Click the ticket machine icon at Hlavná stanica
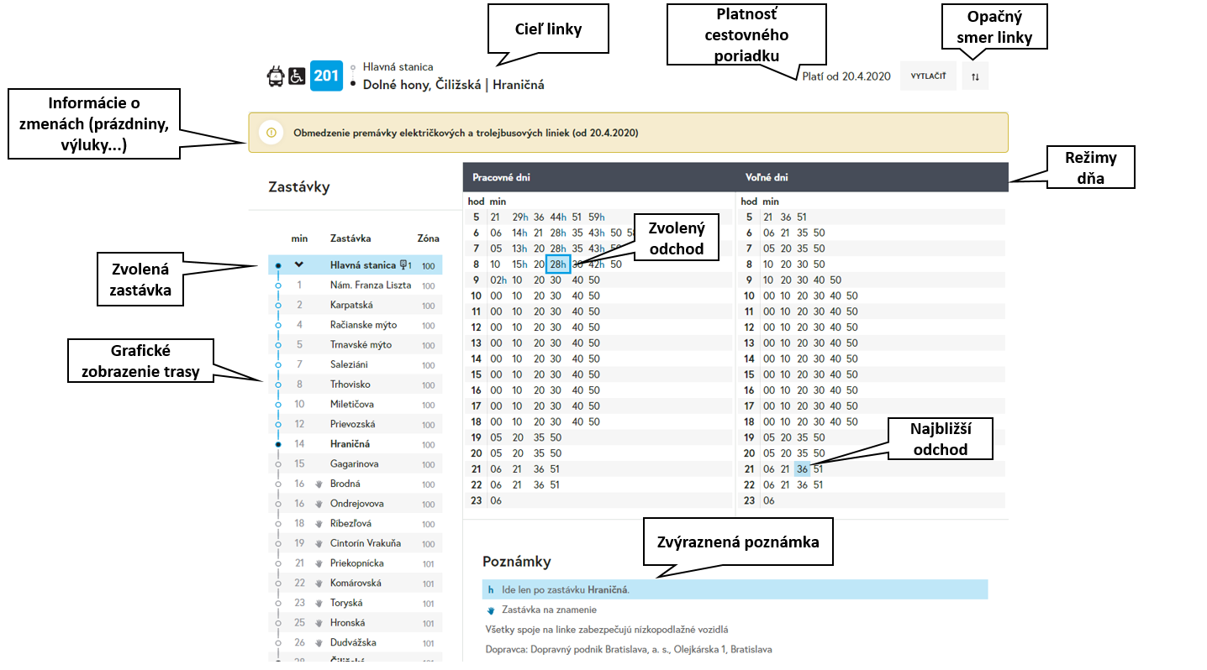Viewport: 1207px width, 670px height. pyautogui.click(x=404, y=265)
